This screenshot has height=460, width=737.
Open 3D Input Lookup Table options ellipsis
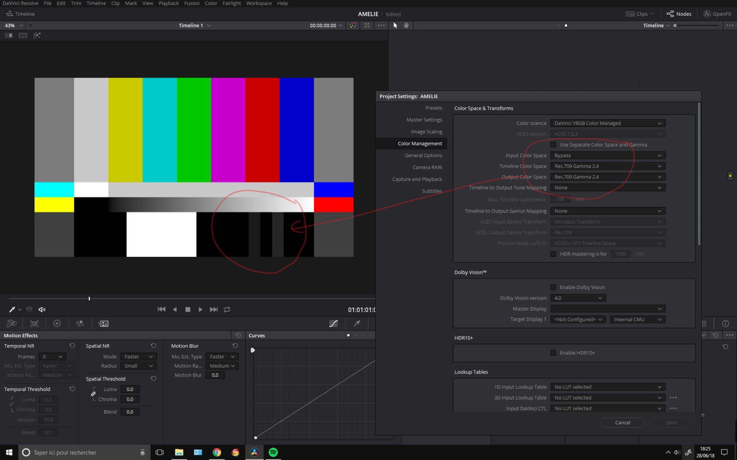pos(673,398)
